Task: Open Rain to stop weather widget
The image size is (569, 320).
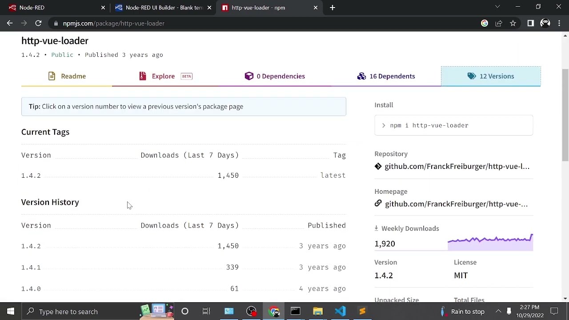Action: coord(462,311)
